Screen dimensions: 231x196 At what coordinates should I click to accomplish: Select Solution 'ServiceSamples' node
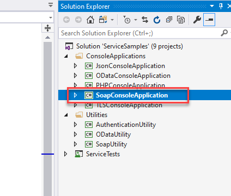pos(130,46)
